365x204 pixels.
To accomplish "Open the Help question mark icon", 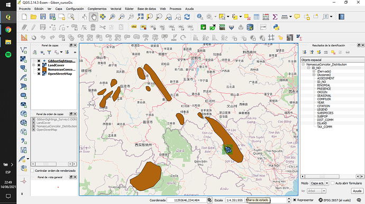I will [341, 17].
